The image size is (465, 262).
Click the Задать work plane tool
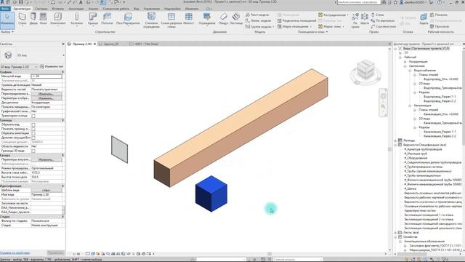[424, 18]
